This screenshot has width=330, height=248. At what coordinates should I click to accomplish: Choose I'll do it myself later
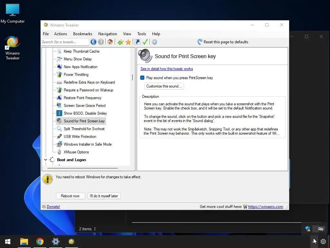point(104,196)
